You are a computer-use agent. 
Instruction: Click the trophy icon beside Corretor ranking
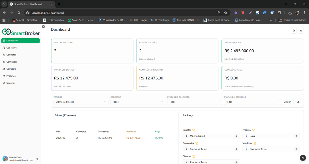pyautogui.click(x=194, y=130)
